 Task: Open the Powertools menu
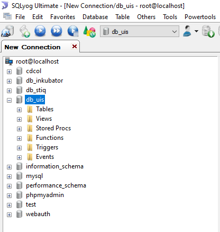[200, 17]
